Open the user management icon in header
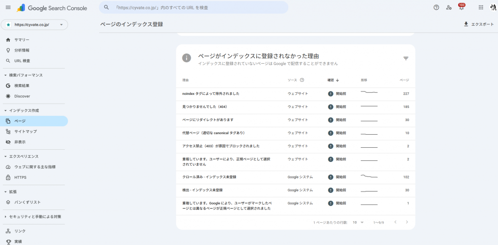Viewport: 498px width, 245px height. 448,7
